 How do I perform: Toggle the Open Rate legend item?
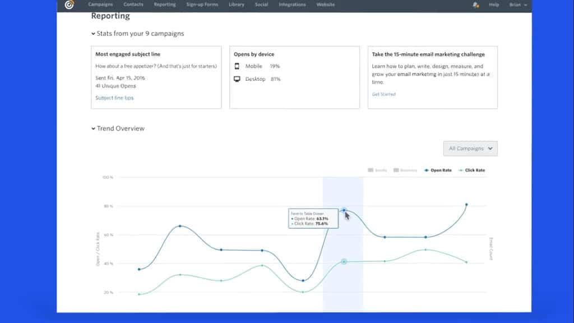point(438,170)
